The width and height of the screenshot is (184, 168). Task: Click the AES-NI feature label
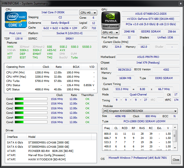pos(51,50)
